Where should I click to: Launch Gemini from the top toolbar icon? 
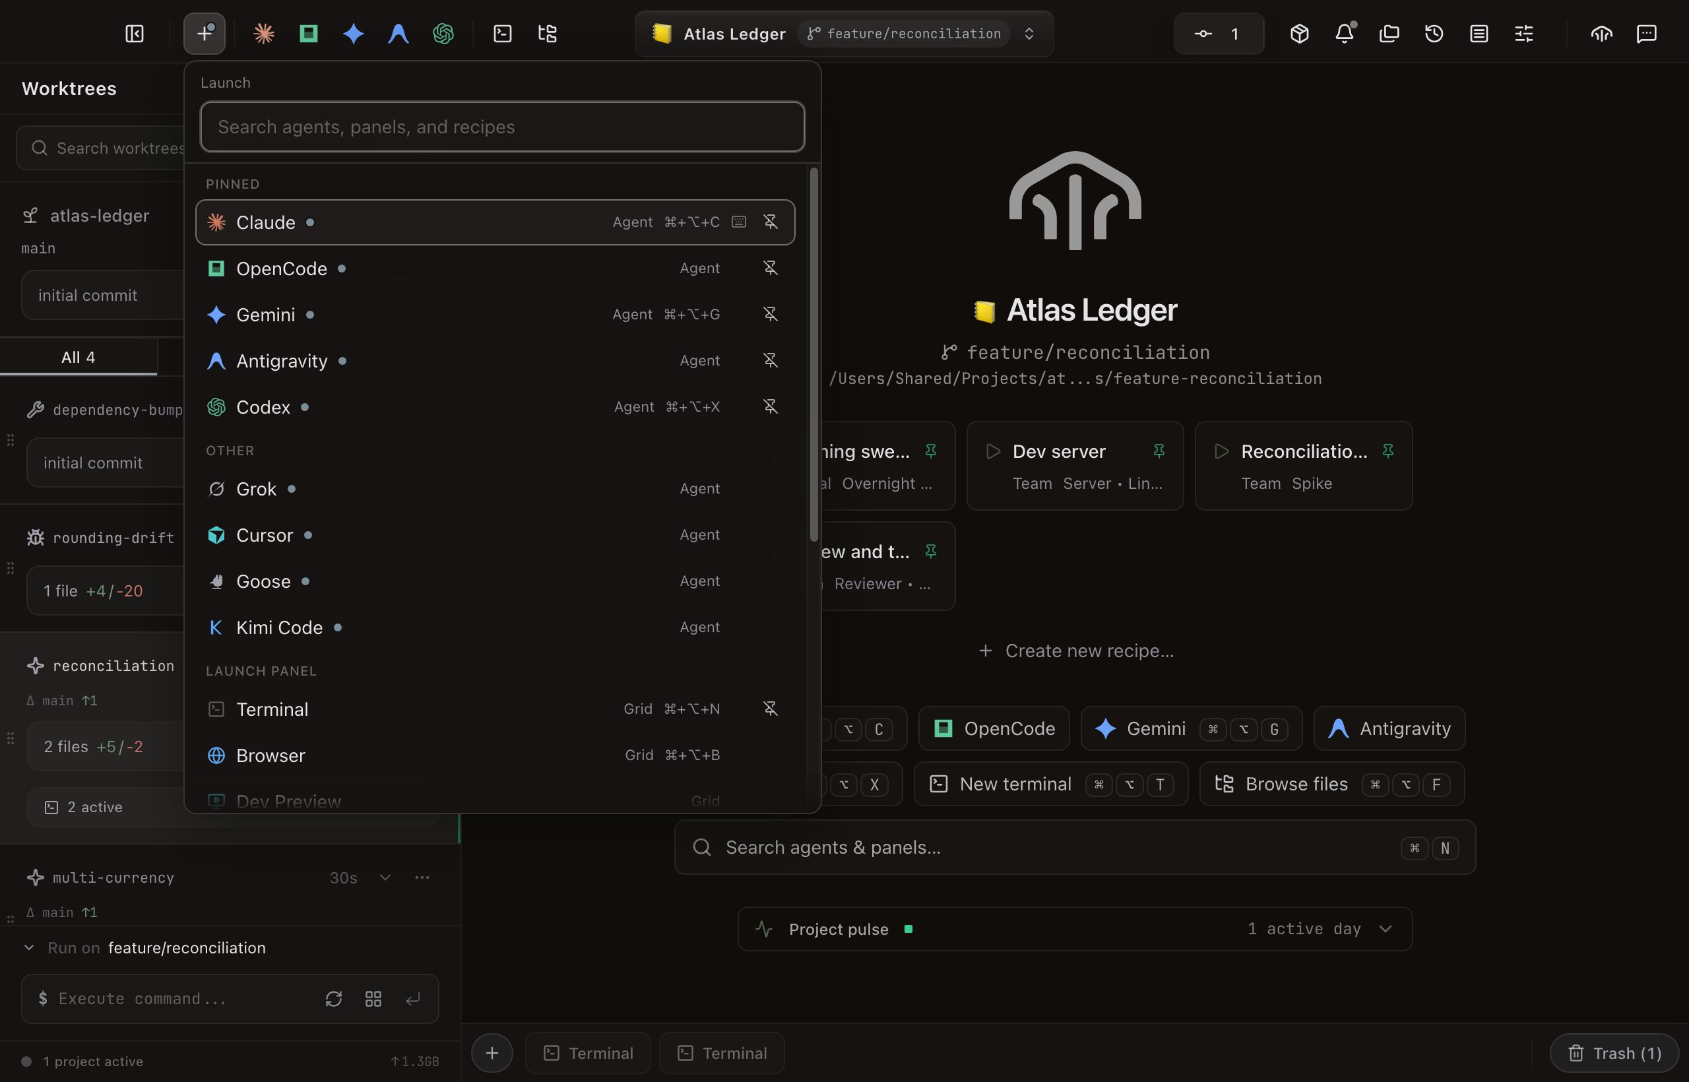(x=354, y=34)
